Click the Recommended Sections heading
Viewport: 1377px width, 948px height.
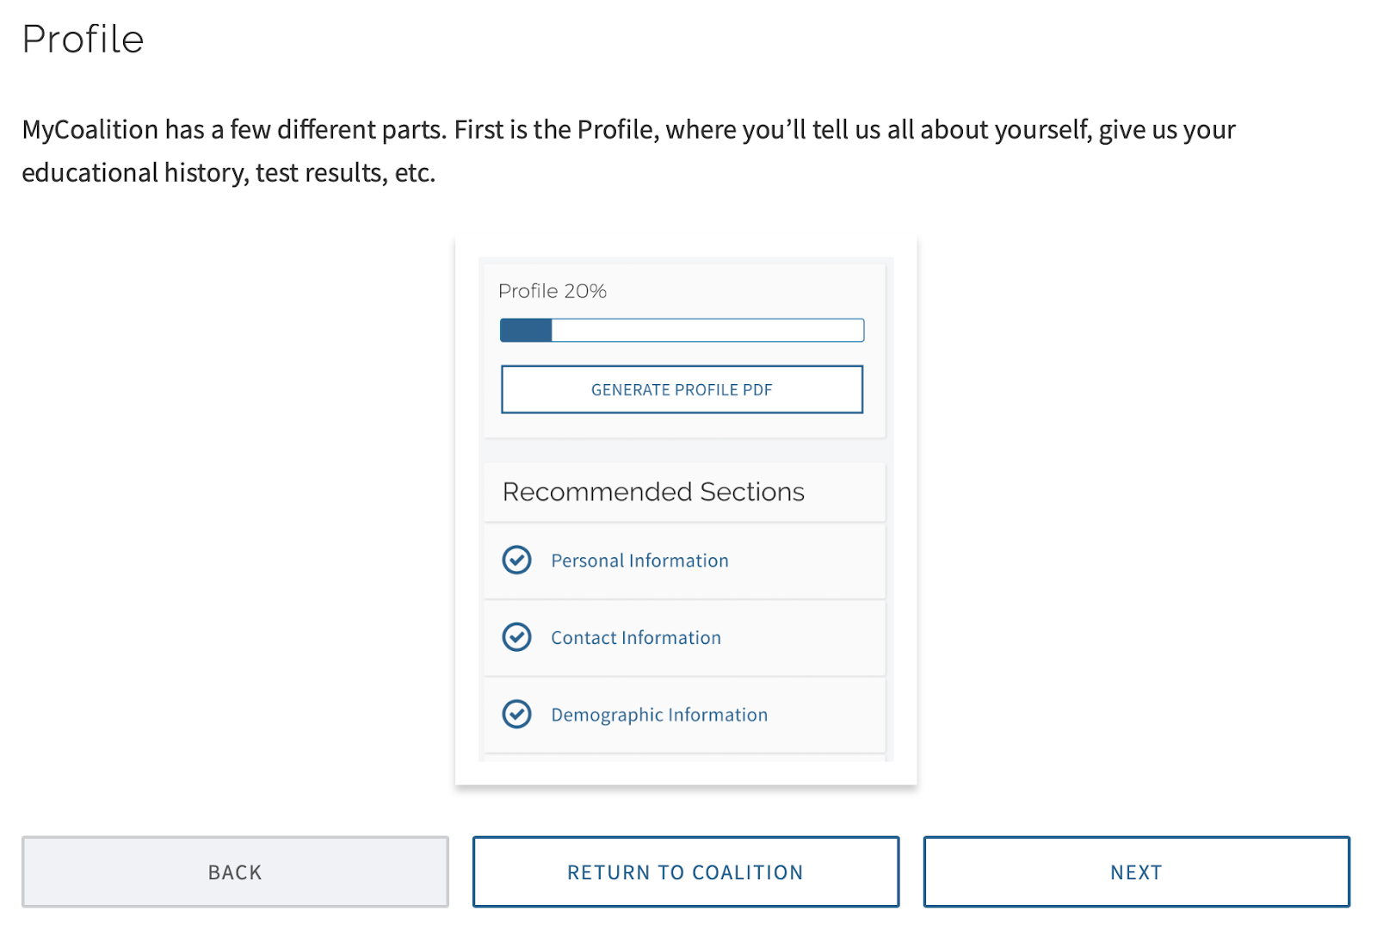(653, 492)
